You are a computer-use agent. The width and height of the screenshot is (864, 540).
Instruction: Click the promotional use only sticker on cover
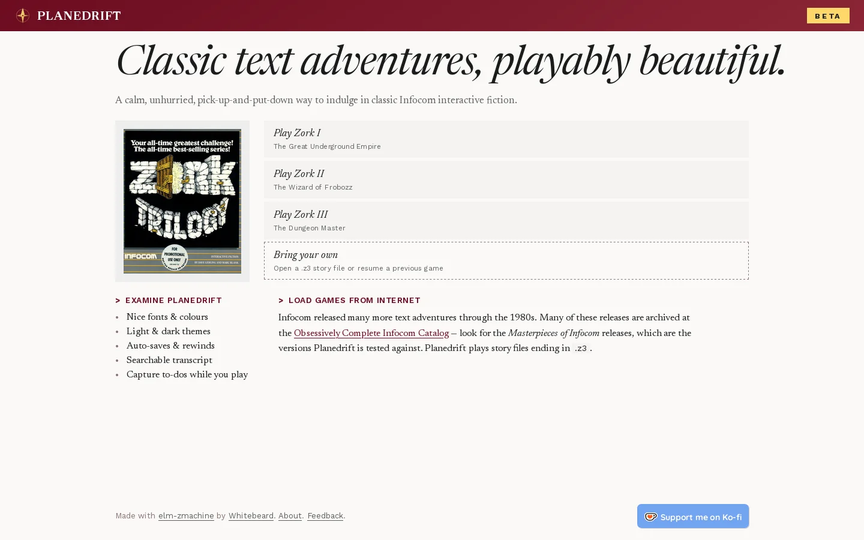pos(175,257)
